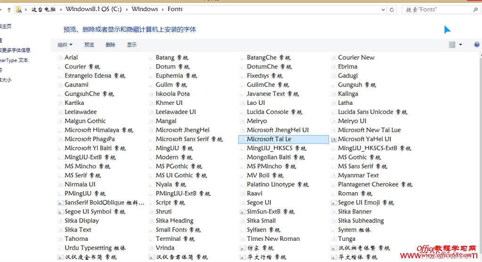This screenshot has width=482, height=262.
Task: Click the Times New Roman font icon
Action: 243,239
